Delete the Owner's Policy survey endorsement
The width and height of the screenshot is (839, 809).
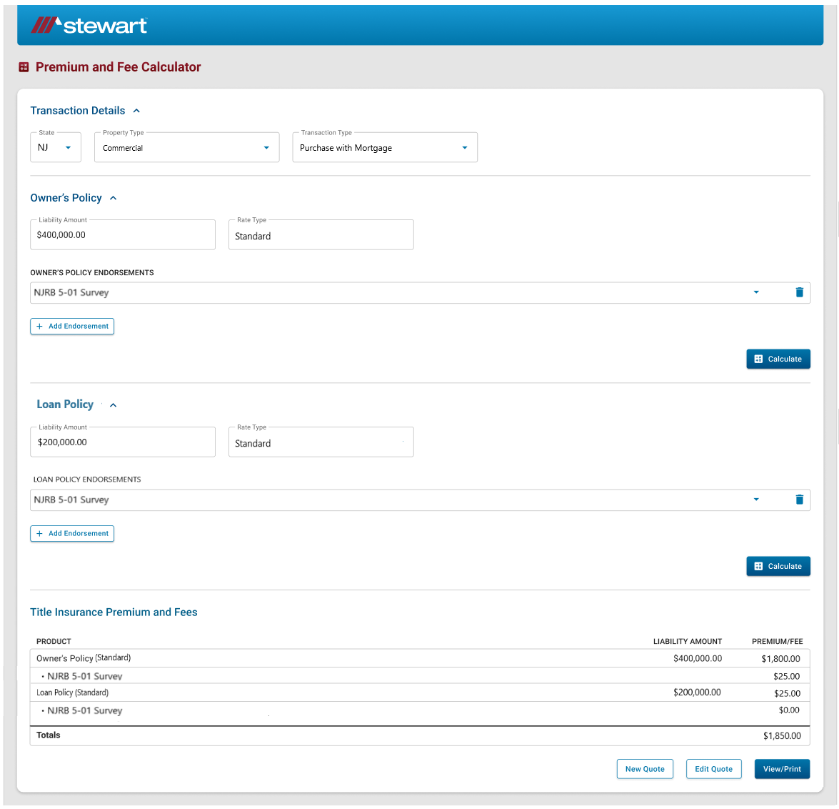799,292
